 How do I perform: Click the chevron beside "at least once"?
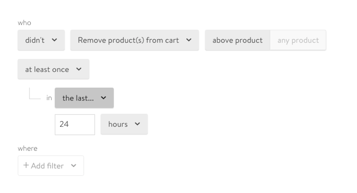(79, 69)
